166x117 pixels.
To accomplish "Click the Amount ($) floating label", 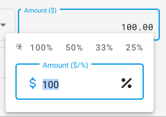I will tap(40, 10).
